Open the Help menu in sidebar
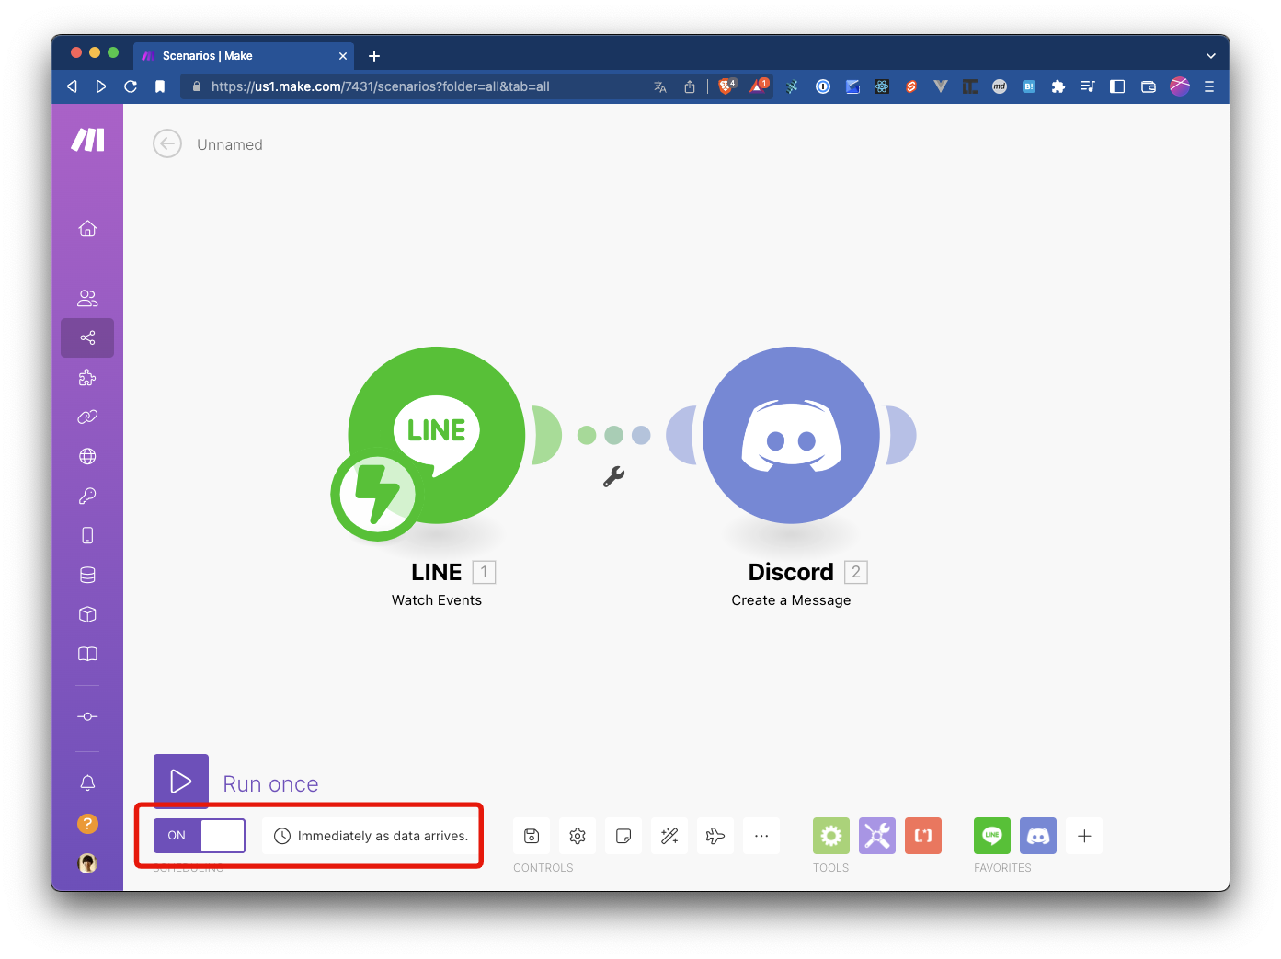Viewport: 1281px width, 959px height. point(87,823)
